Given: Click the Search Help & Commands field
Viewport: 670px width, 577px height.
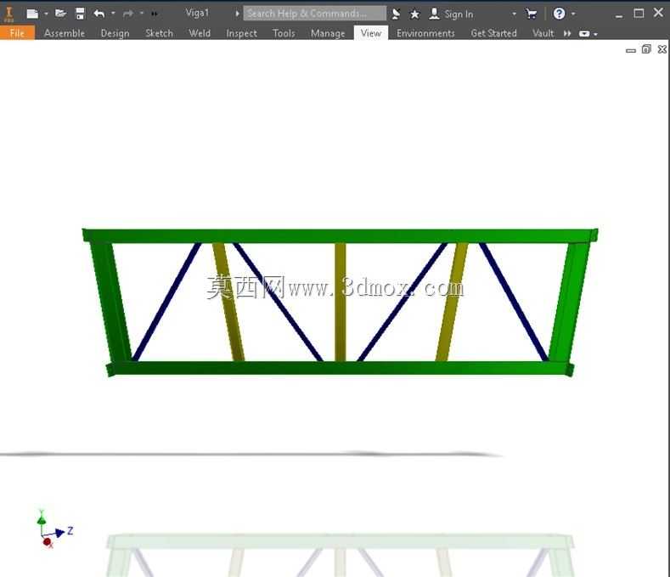Looking at the screenshot, I should [x=314, y=14].
